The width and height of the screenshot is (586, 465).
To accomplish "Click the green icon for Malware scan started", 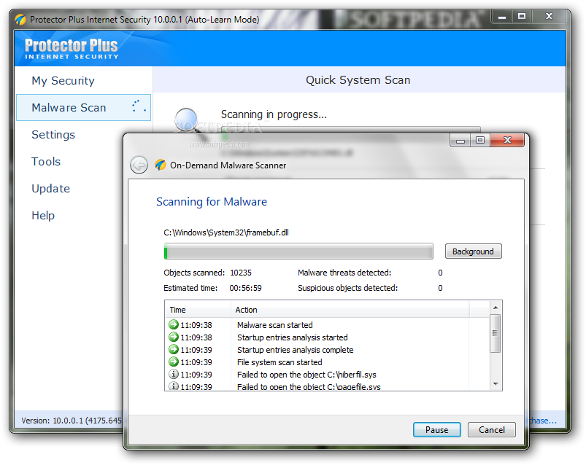I will (x=174, y=324).
